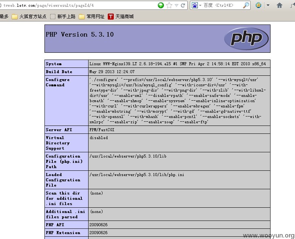
Task: Click the Configure Command label
Action: click(58, 82)
